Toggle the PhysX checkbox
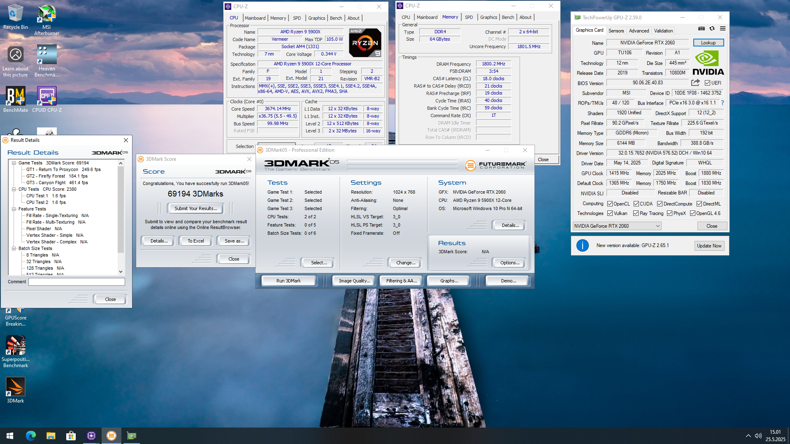This screenshot has width=790, height=444. (669, 213)
